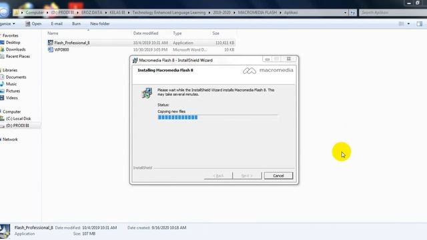This screenshot has height=240, width=427.
Task: Click KELAS BI in the address bar
Action: tap(117, 13)
